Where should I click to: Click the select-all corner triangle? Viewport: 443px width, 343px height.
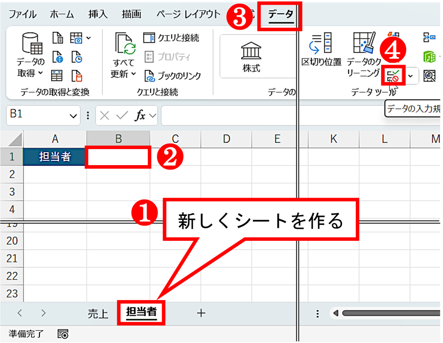point(15,140)
